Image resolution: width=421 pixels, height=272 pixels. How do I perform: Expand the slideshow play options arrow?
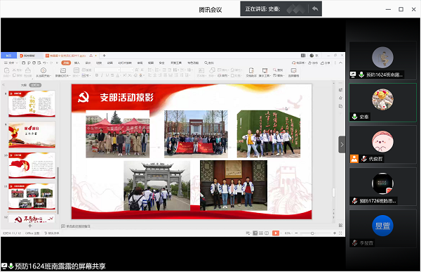click(x=281, y=233)
